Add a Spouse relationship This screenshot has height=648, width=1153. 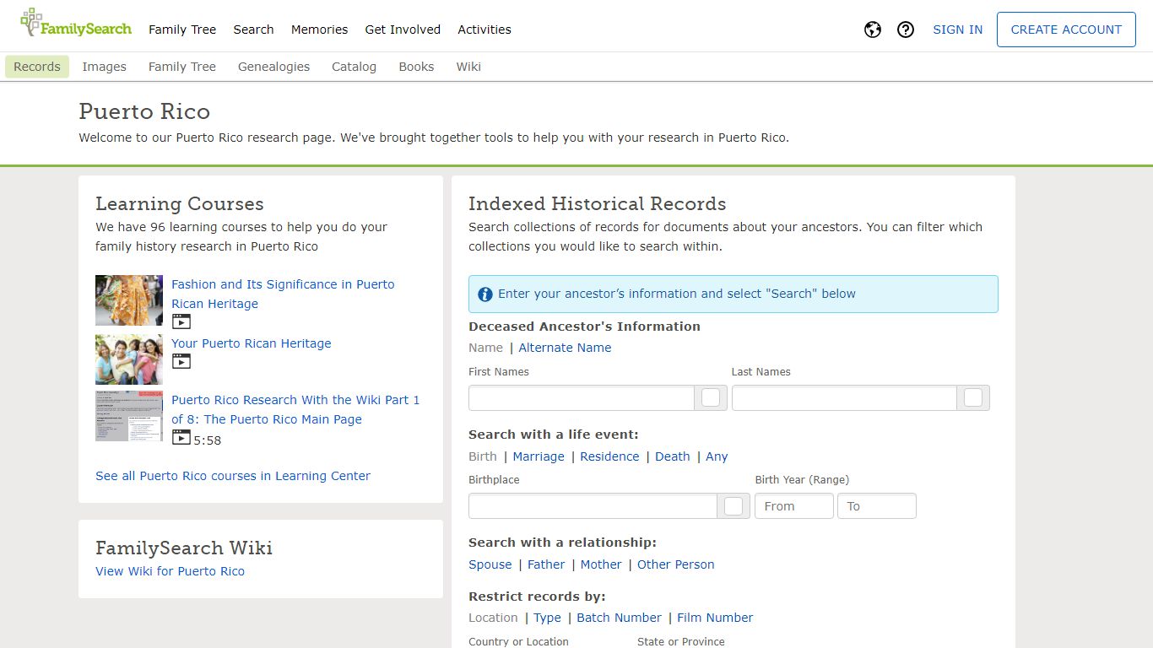point(490,564)
